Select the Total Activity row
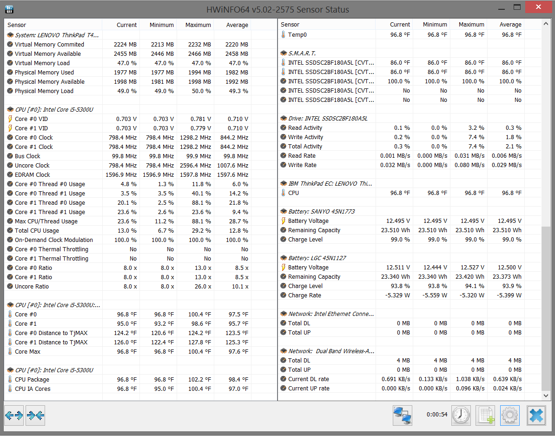555x436 pixels. (410, 147)
